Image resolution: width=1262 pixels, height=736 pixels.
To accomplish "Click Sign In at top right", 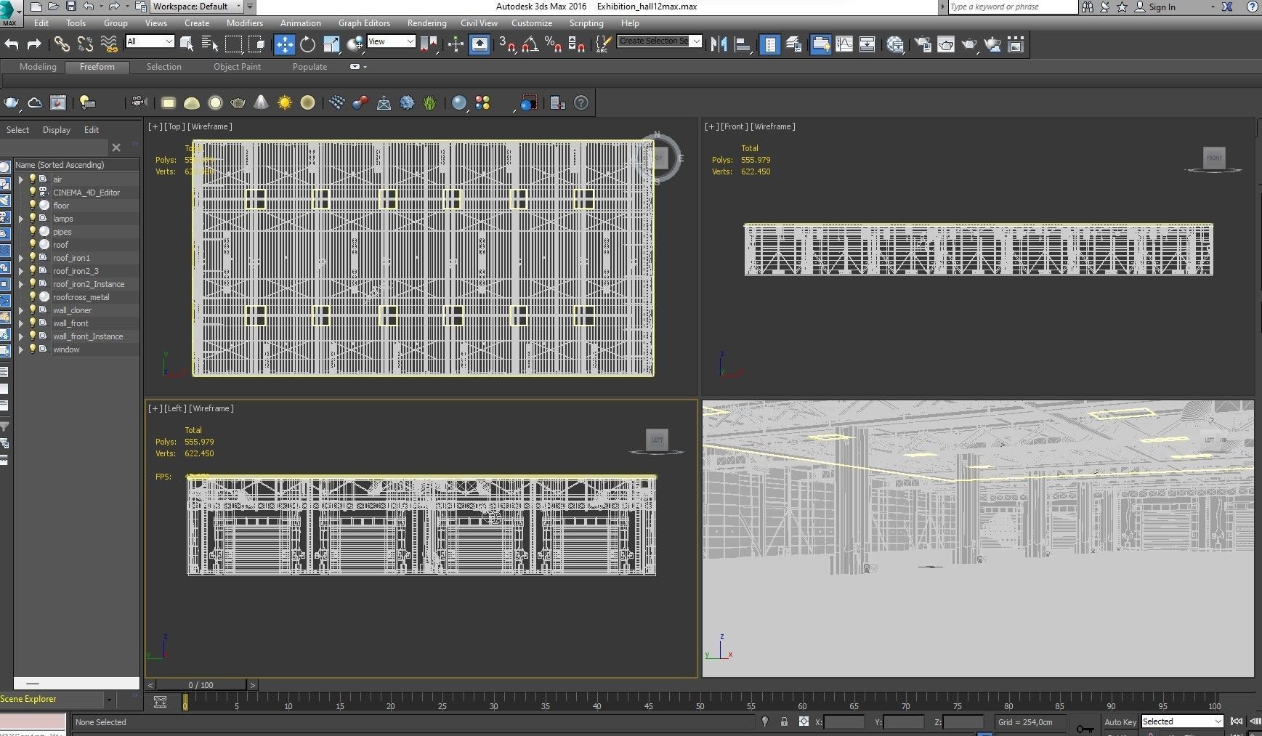I will pyautogui.click(x=1161, y=7).
